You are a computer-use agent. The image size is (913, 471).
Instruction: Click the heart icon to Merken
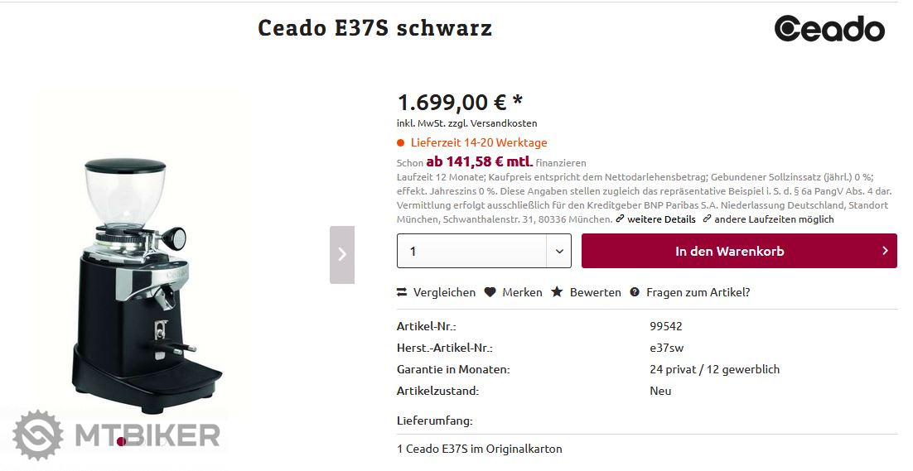point(490,292)
